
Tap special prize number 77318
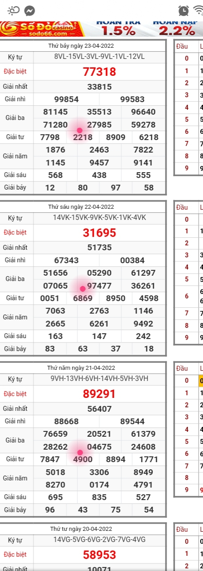(x=100, y=72)
